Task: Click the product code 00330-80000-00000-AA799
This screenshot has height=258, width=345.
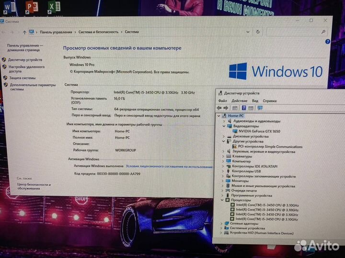Action: (119, 174)
